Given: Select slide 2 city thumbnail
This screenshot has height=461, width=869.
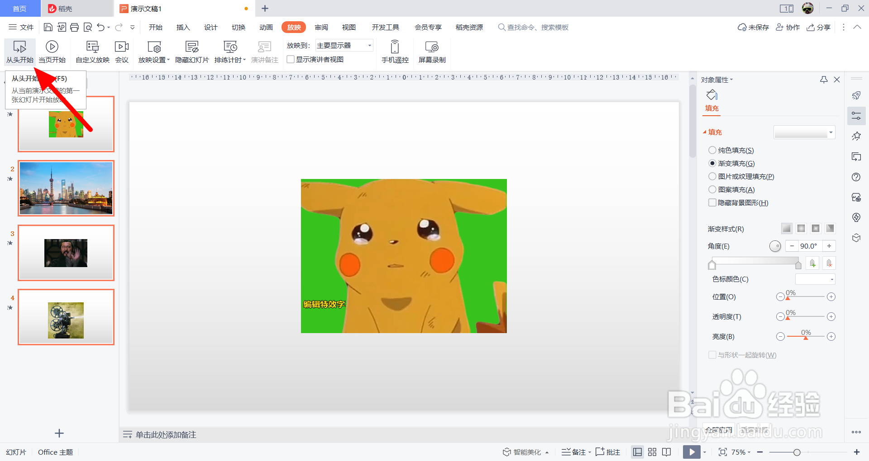Looking at the screenshot, I should [x=66, y=188].
